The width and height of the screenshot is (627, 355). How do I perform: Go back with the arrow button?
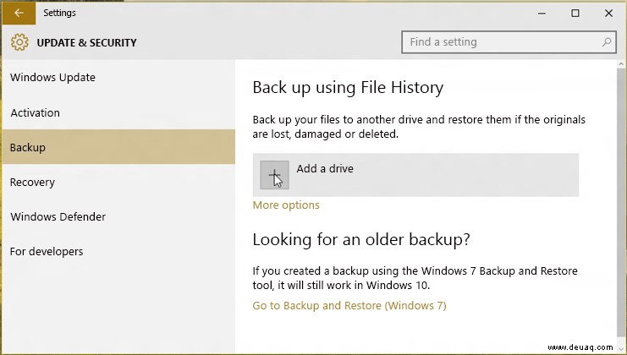[x=19, y=13]
